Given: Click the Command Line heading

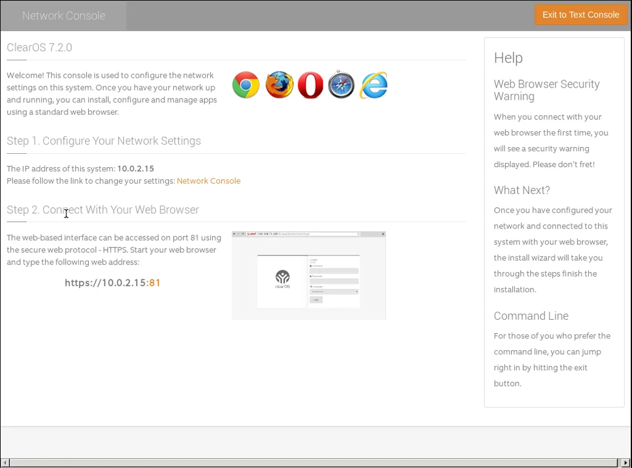Looking at the screenshot, I should pos(531,315).
